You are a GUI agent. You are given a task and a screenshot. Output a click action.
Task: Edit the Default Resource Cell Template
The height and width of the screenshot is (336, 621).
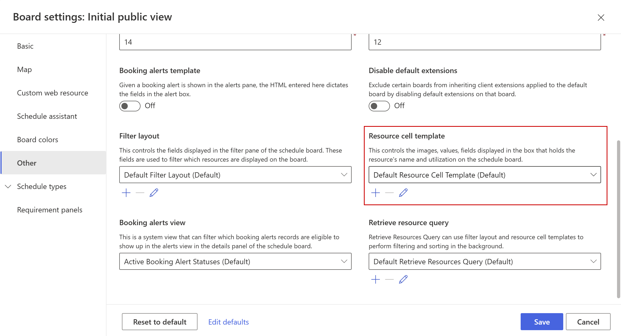coord(403,193)
